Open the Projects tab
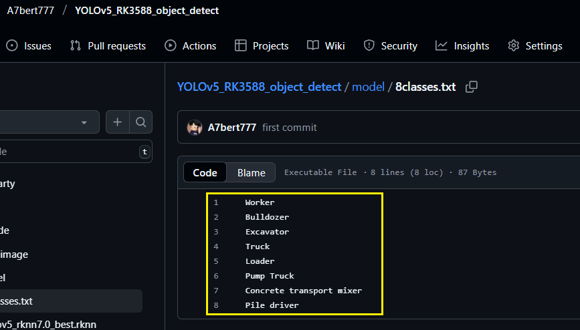This screenshot has width=580, height=330. click(262, 46)
